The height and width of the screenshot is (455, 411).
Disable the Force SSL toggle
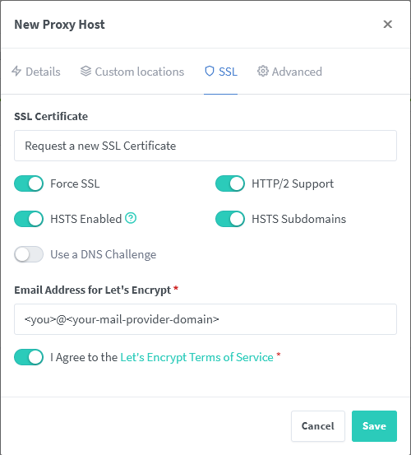(x=29, y=183)
